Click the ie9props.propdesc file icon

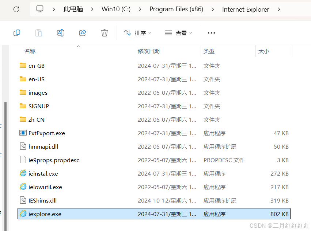(x=23, y=160)
